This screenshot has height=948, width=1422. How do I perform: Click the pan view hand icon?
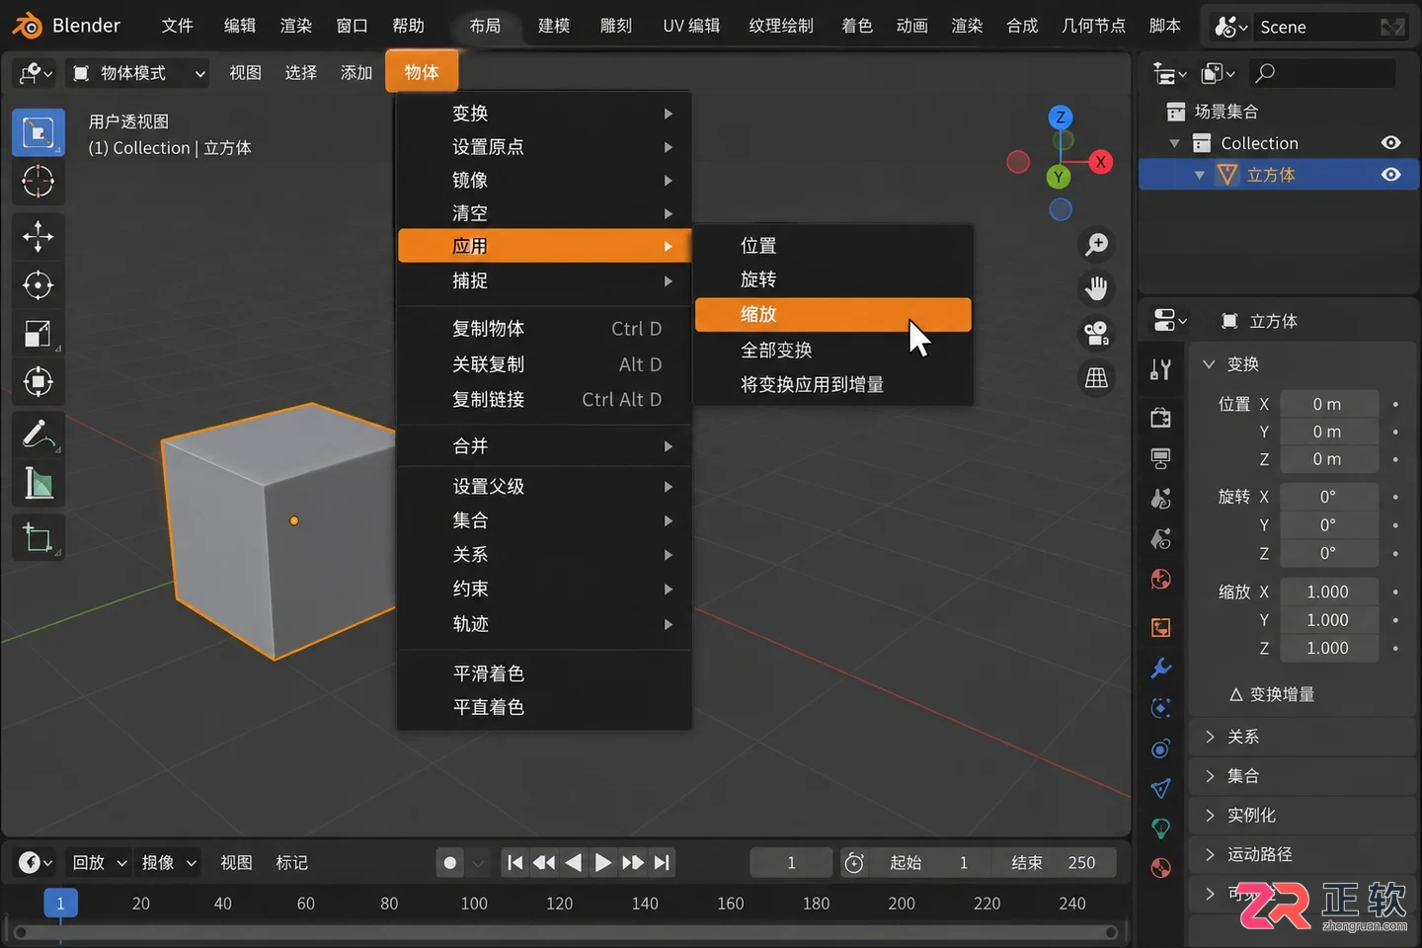point(1096,288)
